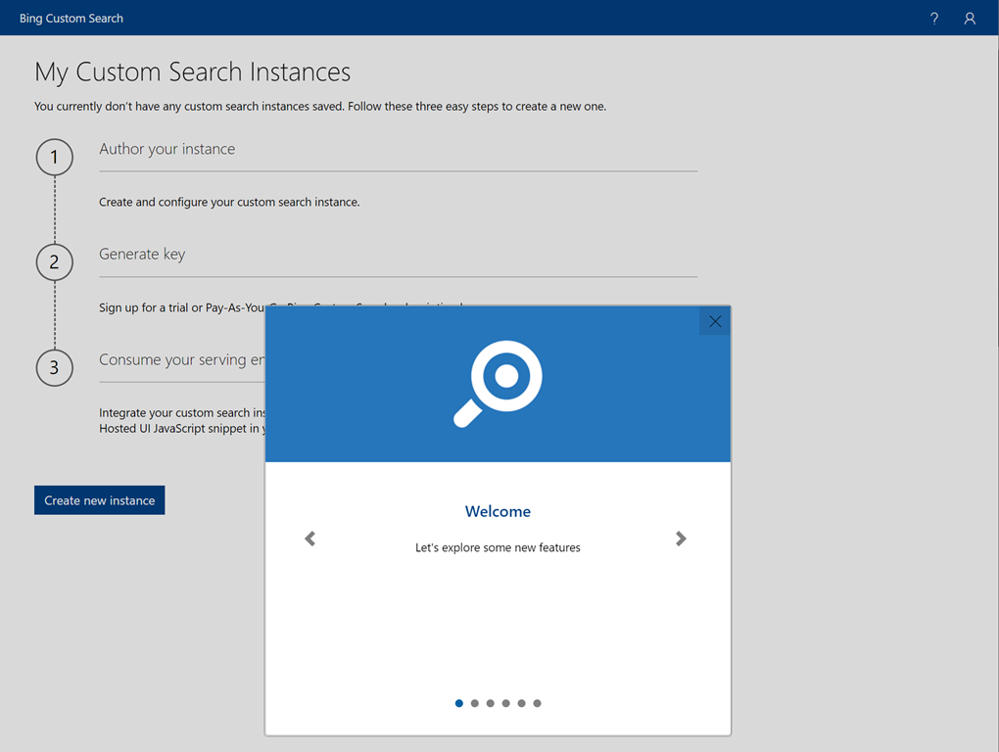Go to previous slide with left arrow
The width and height of the screenshot is (999, 752).
(x=310, y=539)
